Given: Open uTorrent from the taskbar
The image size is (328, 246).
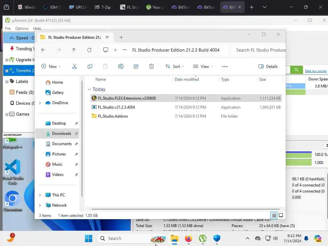Looking at the screenshot, I should [202, 238].
